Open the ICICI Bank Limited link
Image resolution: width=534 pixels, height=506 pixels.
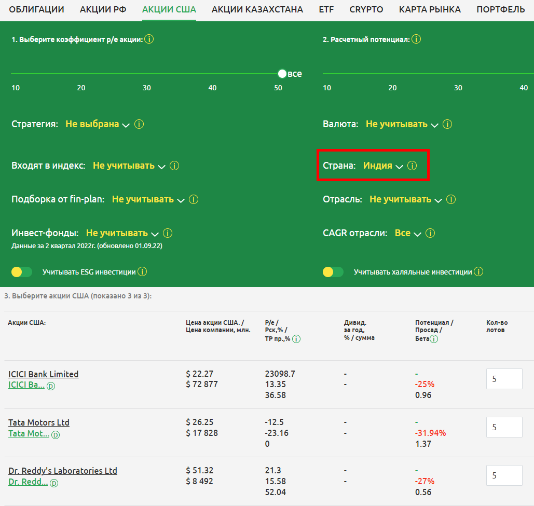click(x=44, y=374)
